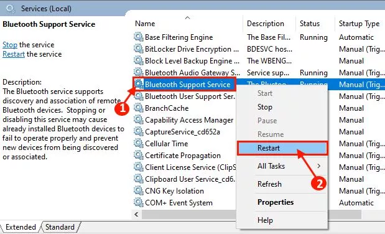Screen dimensions: 385x234
Task: Click the Services (Local) header icon
Action: pos(11,9)
